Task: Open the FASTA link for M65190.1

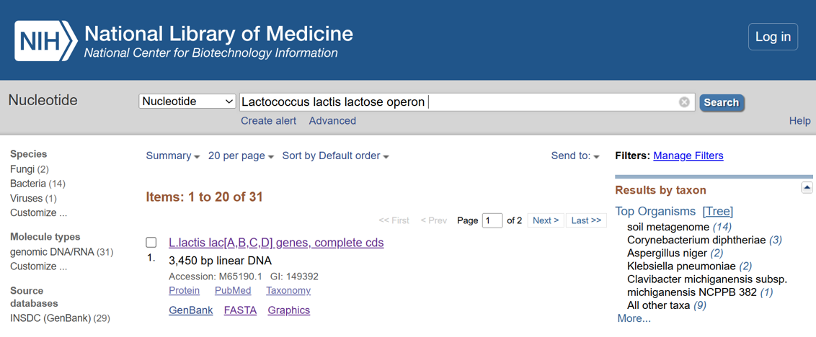Action: [240, 310]
